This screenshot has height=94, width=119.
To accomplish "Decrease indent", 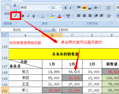I will [x=96, y=16].
